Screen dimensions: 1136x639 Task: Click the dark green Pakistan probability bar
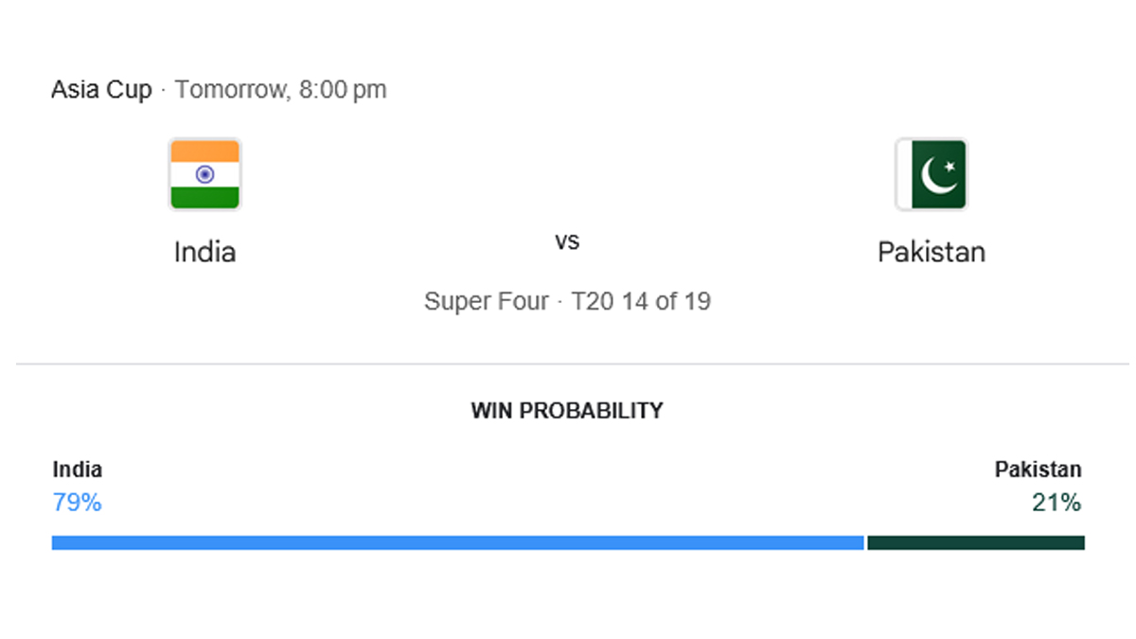coord(976,542)
